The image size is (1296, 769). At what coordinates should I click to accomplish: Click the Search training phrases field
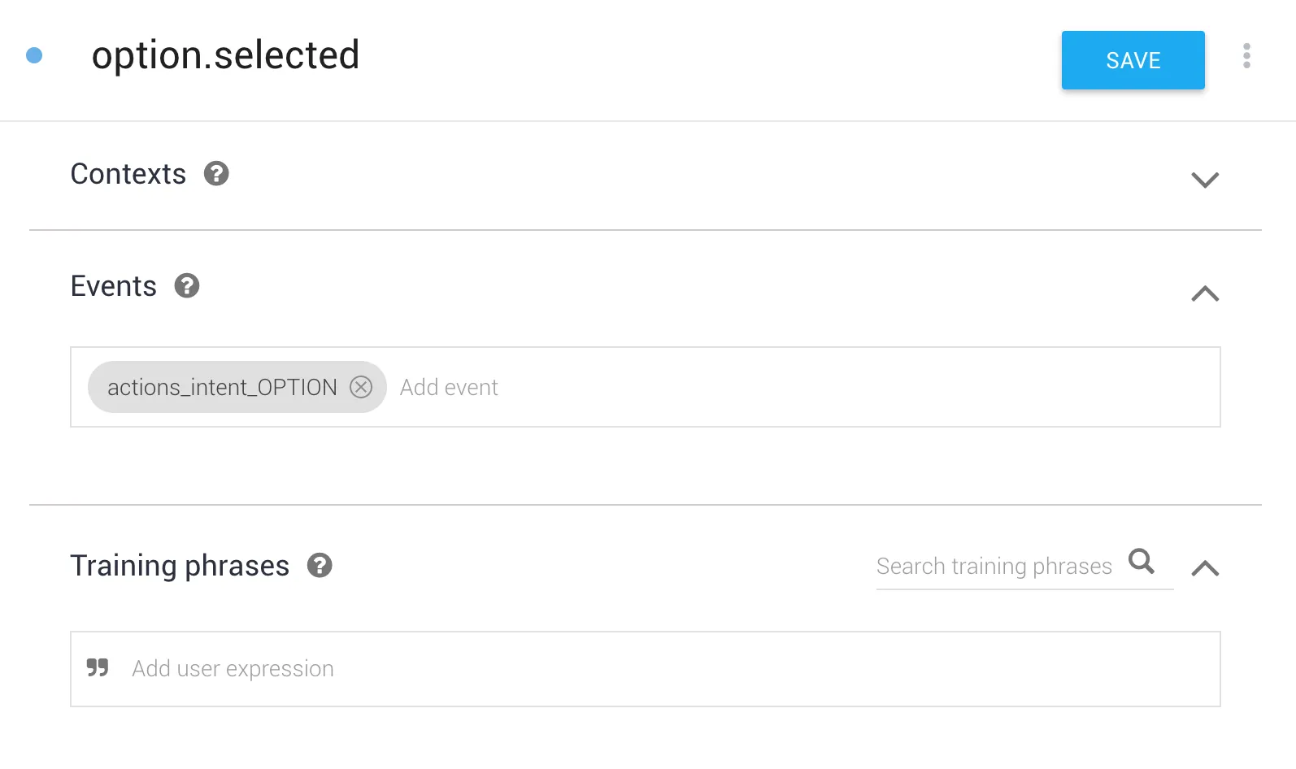click(x=994, y=566)
